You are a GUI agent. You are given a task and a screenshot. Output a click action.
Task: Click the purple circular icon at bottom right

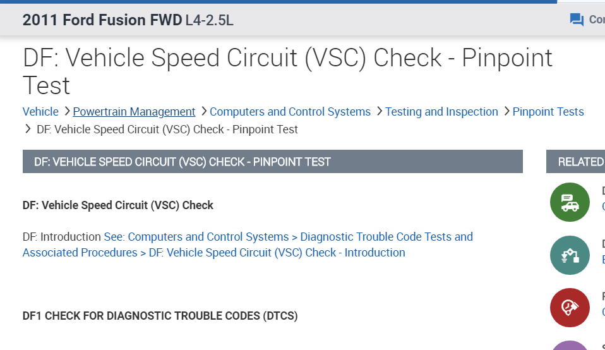pos(570,346)
